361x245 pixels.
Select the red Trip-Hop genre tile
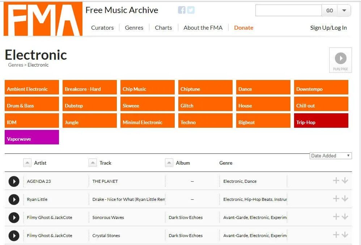(321, 121)
